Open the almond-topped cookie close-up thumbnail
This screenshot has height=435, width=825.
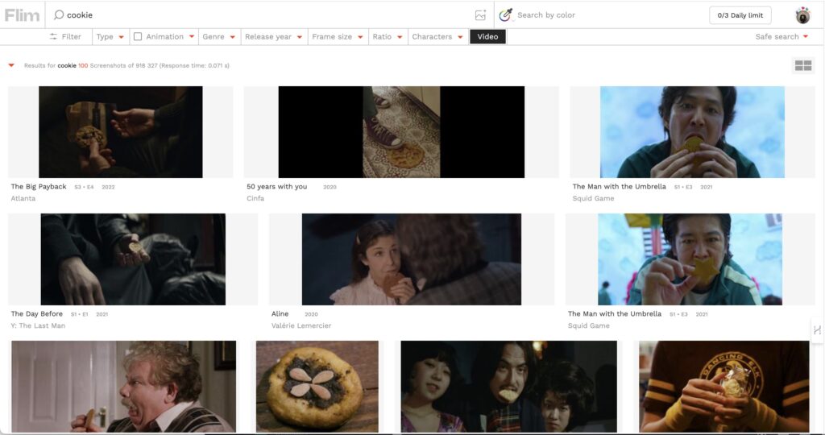pos(317,387)
